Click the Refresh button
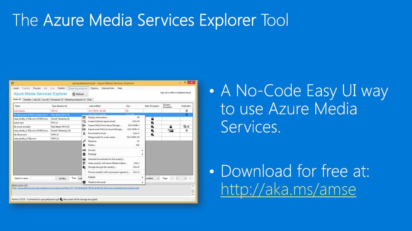The width and height of the screenshot is (412, 231). click(80, 94)
